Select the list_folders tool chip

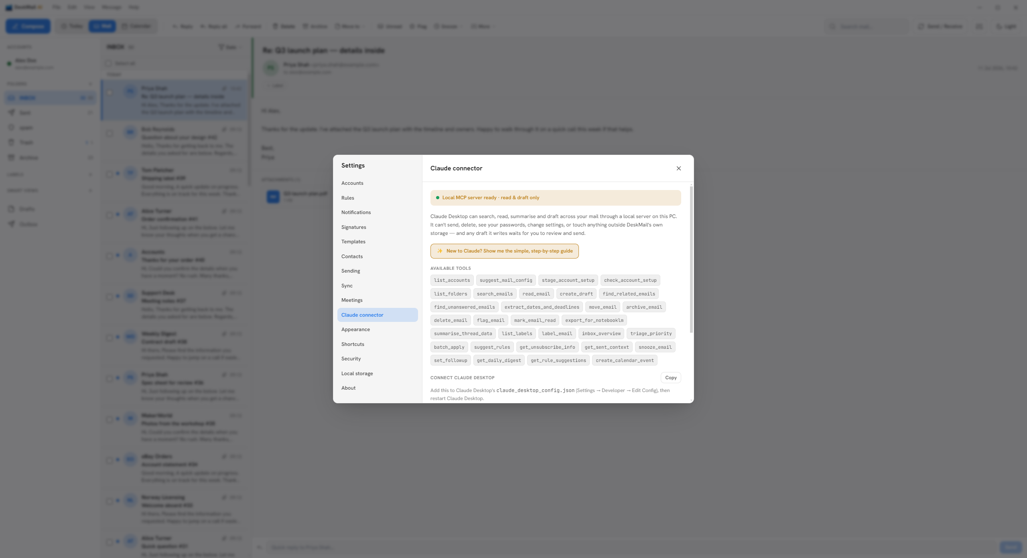451,294
